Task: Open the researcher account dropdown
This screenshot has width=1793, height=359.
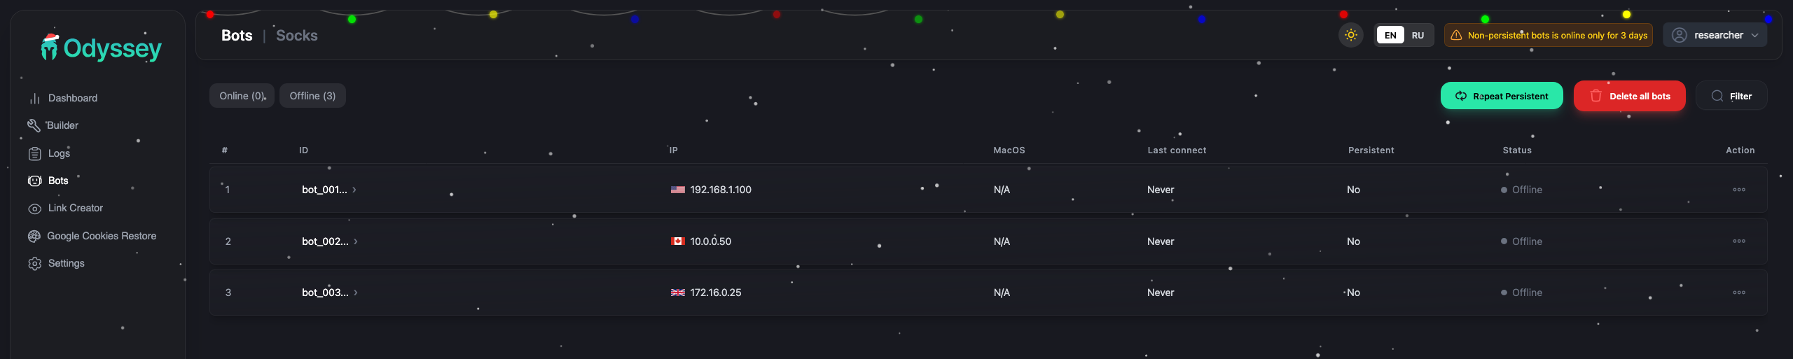Action: click(x=1715, y=35)
